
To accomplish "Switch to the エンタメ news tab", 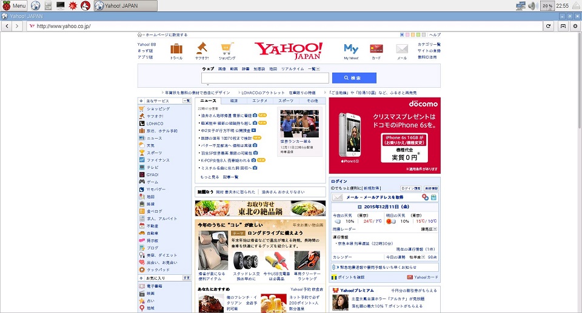I will (260, 101).
